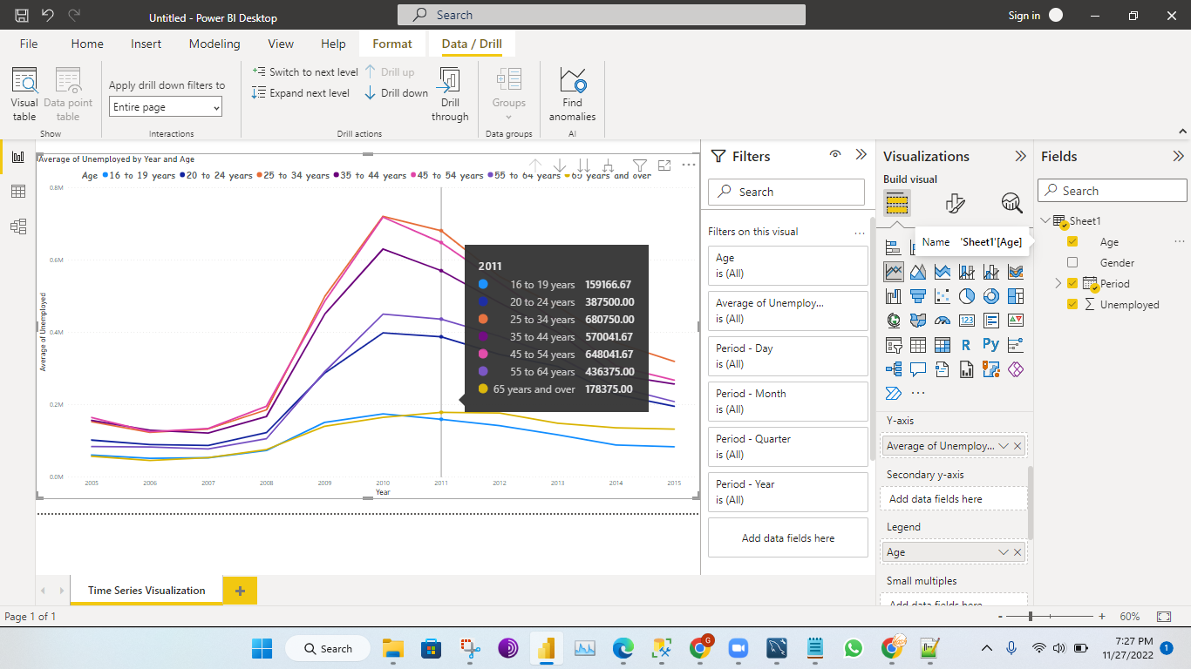Open the Legend Age field dropdown arrow

(x=1003, y=552)
